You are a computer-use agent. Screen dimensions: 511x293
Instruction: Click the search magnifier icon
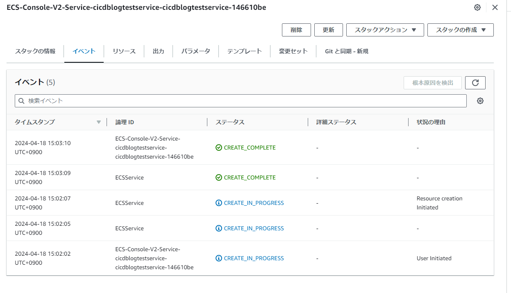coord(22,101)
